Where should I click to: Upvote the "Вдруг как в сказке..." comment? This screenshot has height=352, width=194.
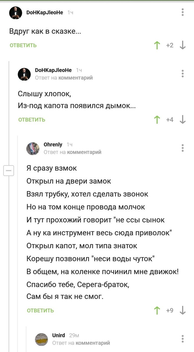[157, 45]
